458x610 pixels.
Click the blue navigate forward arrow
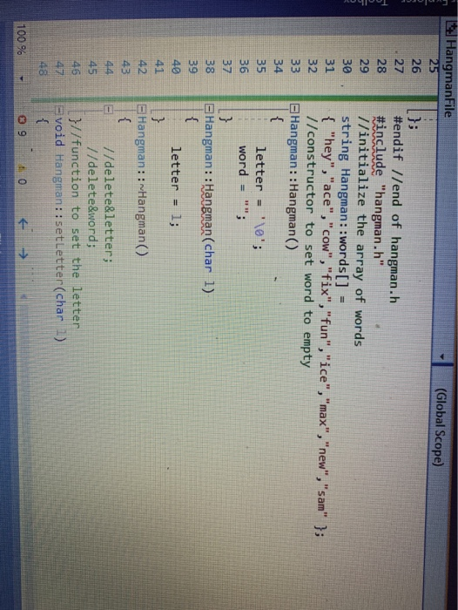coord(24,254)
